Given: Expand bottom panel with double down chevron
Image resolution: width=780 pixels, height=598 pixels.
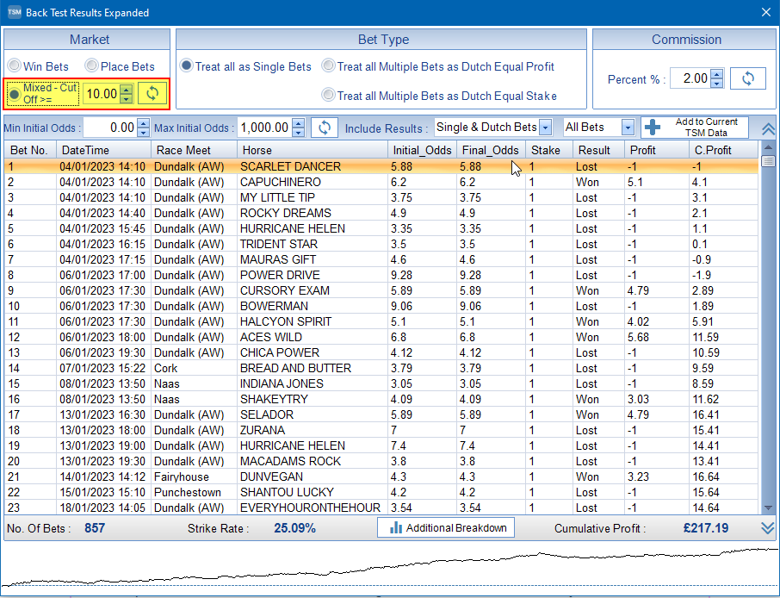Looking at the screenshot, I should 768,528.
